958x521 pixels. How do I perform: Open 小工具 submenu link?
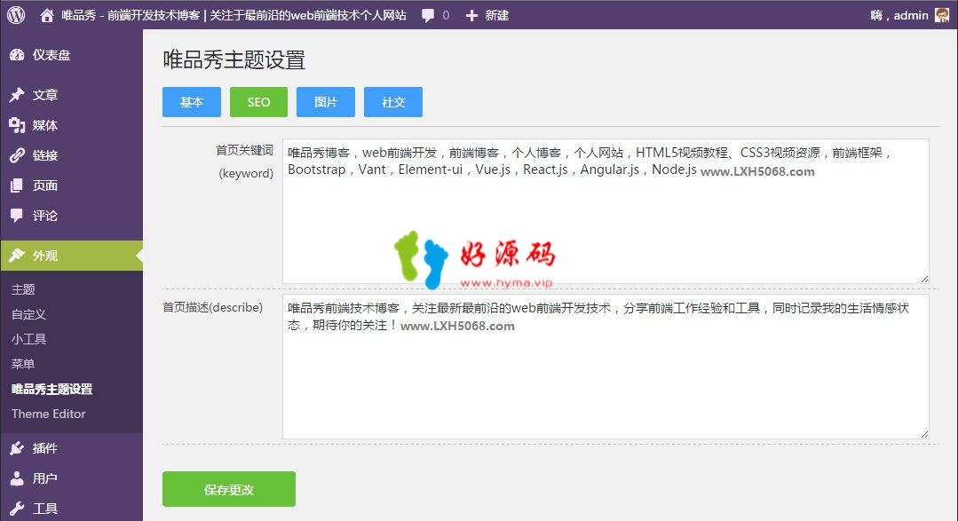click(28, 339)
